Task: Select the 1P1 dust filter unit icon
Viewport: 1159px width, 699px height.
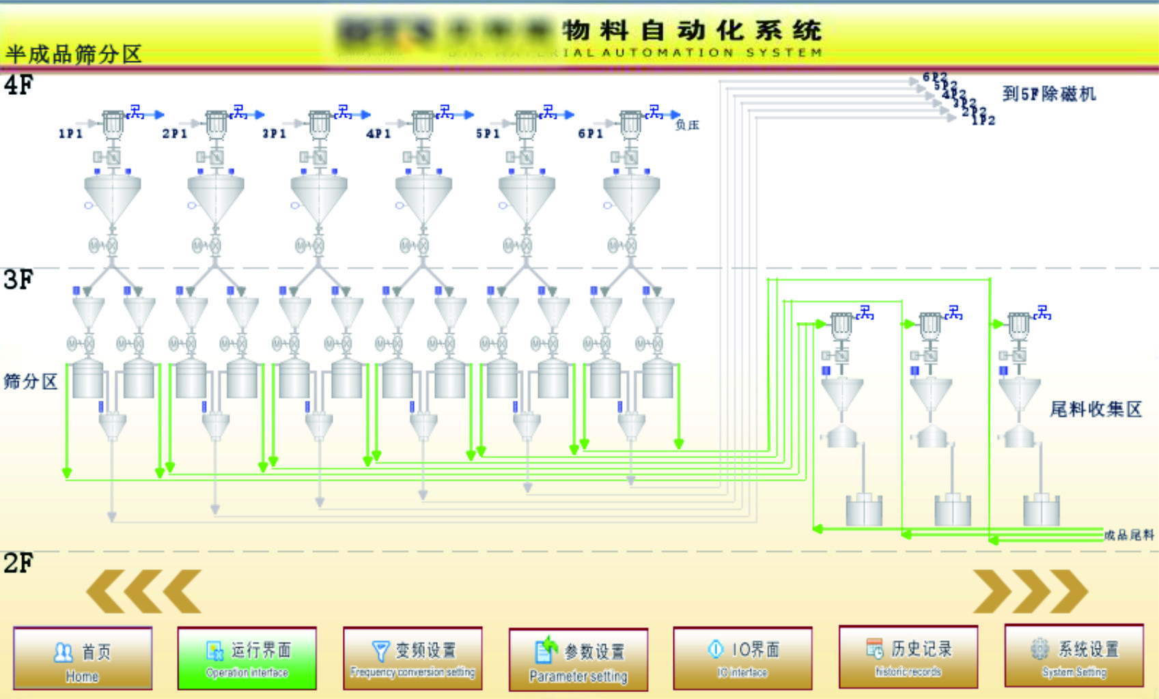Action: point(113,125)
